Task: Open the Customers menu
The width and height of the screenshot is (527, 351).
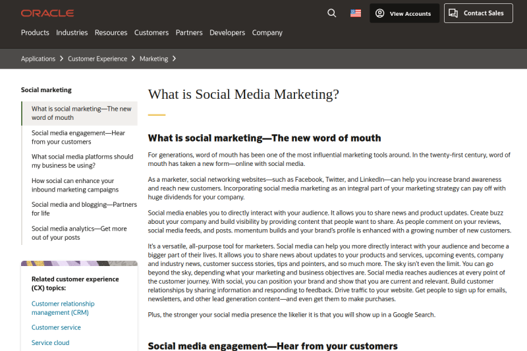Action: (152, 32)
